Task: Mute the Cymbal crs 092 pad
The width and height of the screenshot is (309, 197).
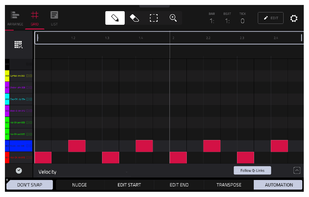Action: pyautogui.click(x=27, y=76)
